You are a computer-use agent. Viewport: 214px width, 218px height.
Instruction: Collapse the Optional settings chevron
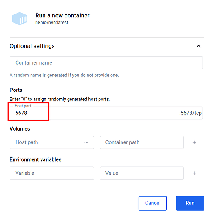point(198,46)
